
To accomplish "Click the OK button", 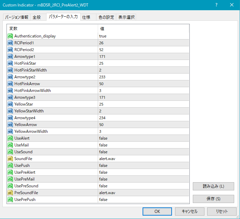I will point(157,212).
